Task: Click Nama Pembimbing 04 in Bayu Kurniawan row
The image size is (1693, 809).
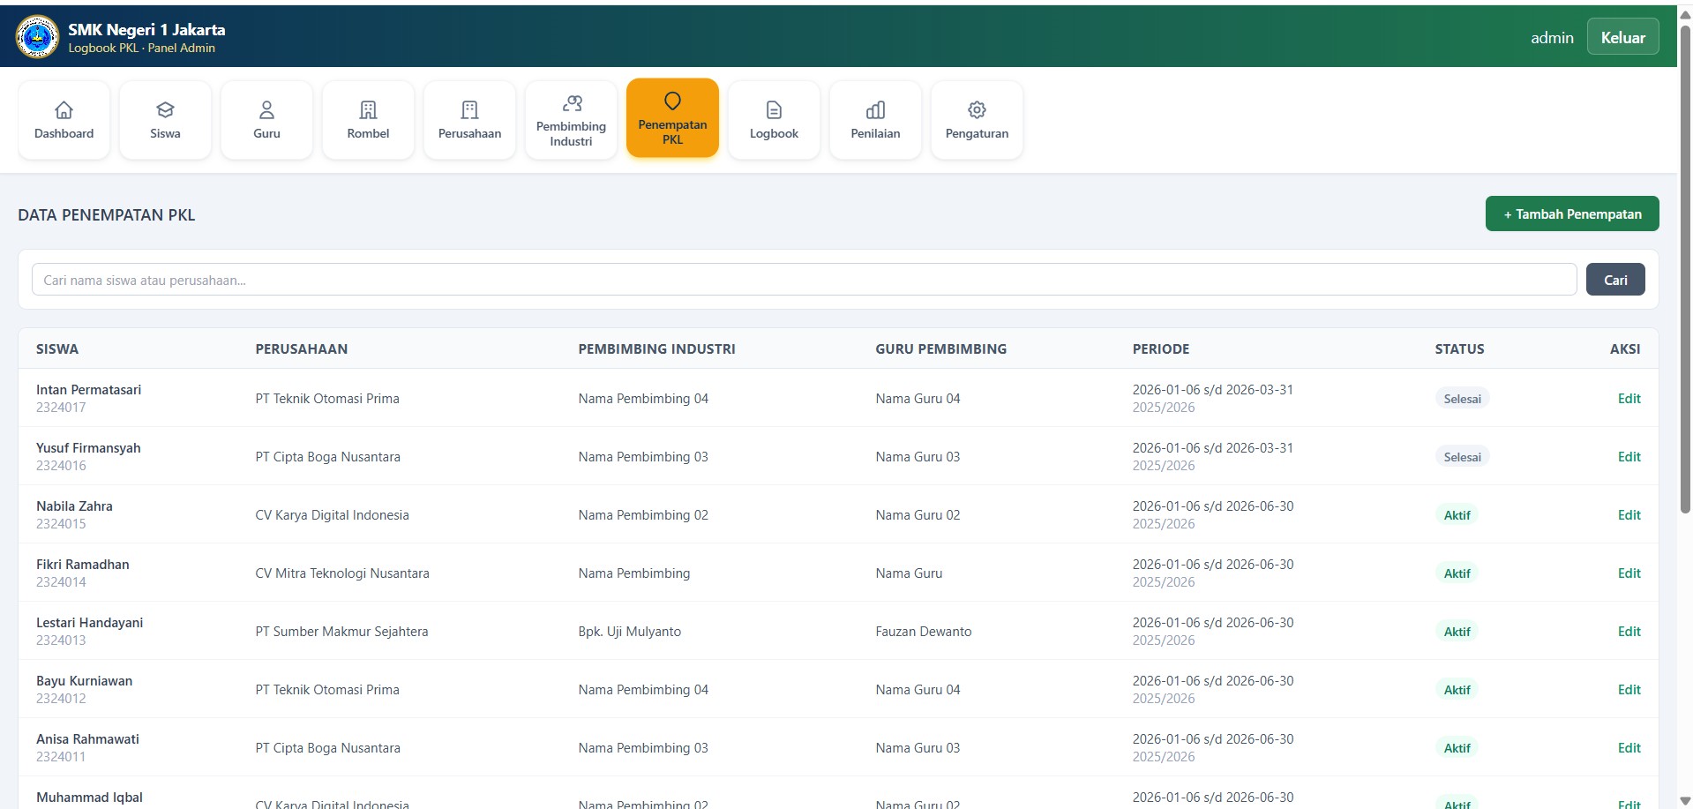Action: coord(643,689)
